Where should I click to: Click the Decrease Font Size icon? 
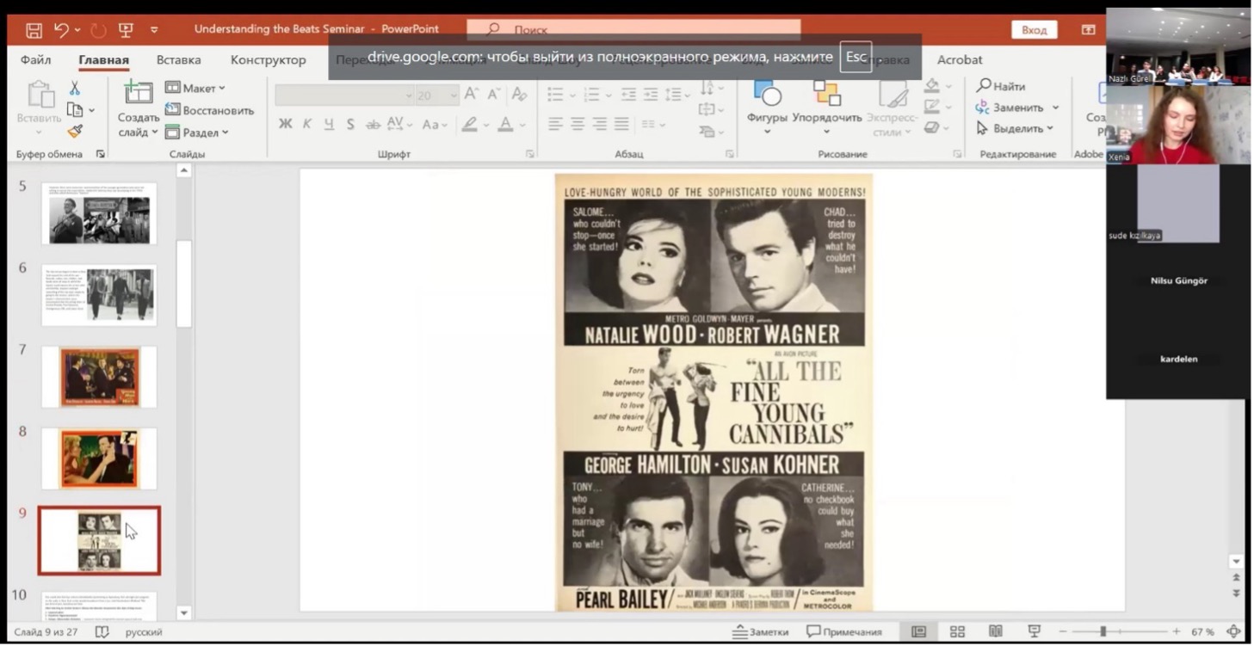494,94
